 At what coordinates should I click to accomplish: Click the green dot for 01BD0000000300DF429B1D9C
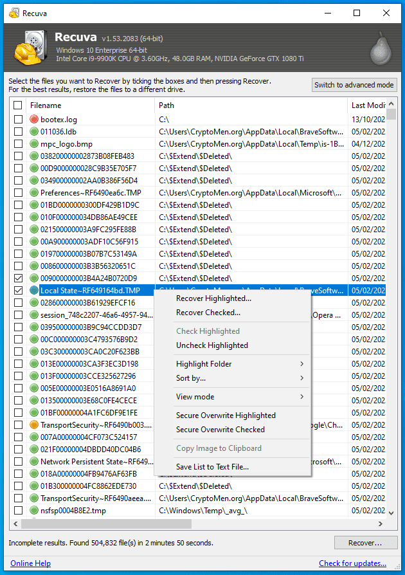(x=34, y=205)
